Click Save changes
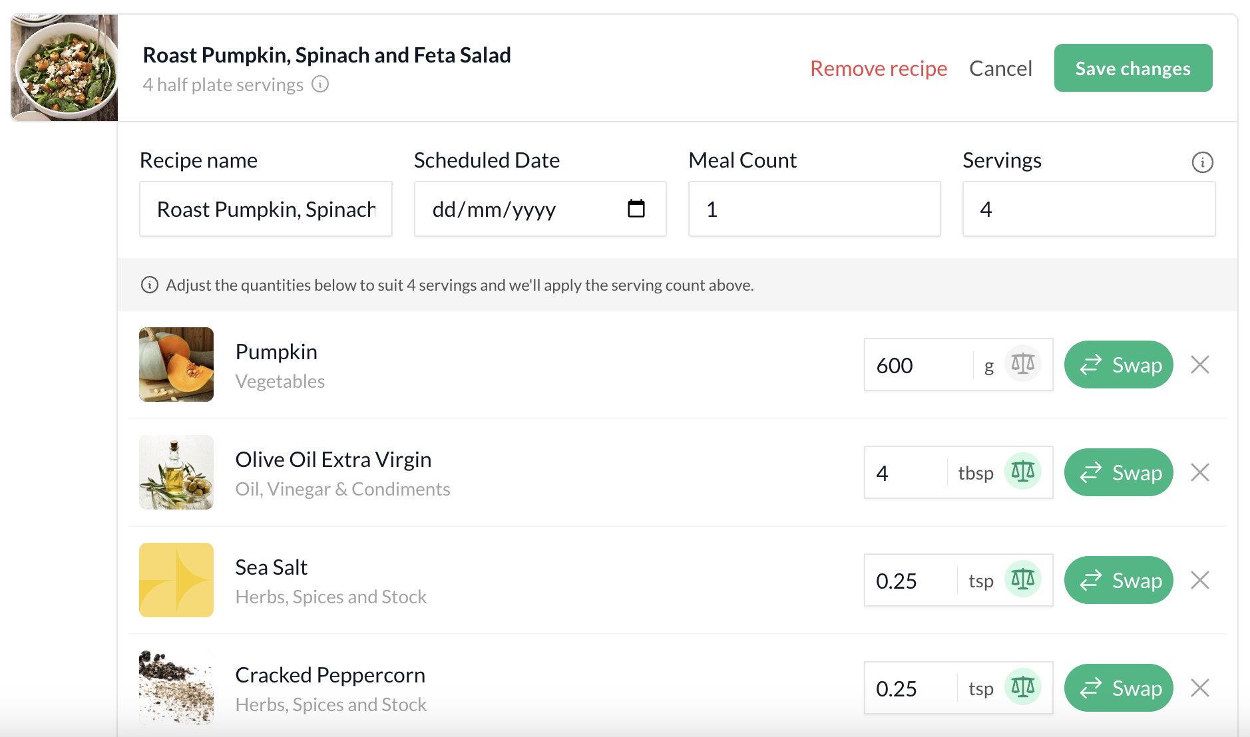Viewport: 1250px width, 737px height. point(1133,68)
